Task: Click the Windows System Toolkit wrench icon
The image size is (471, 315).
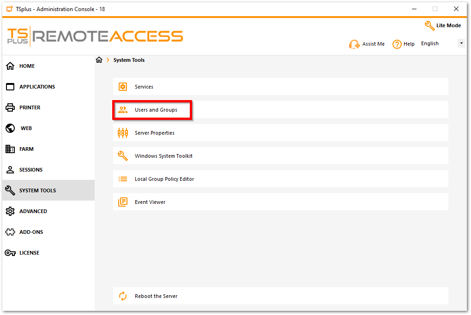Action: 123,156
